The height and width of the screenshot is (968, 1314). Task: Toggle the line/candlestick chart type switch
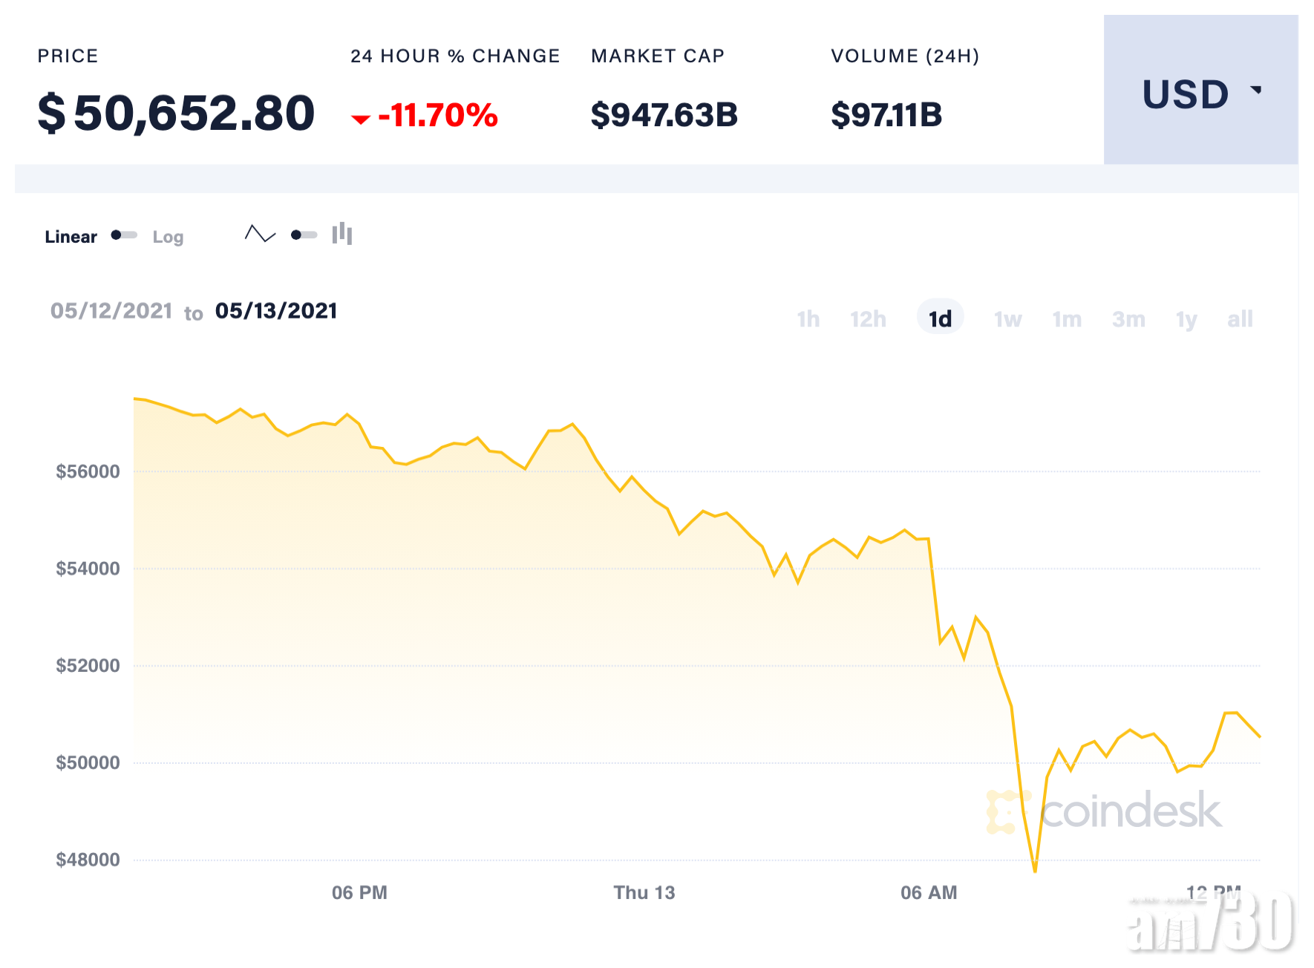[x=304, y=235]
